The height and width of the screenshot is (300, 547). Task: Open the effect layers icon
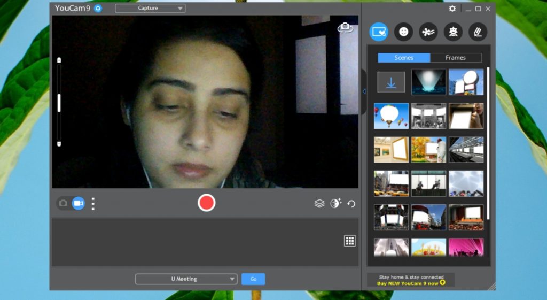[x=319, y=203]
